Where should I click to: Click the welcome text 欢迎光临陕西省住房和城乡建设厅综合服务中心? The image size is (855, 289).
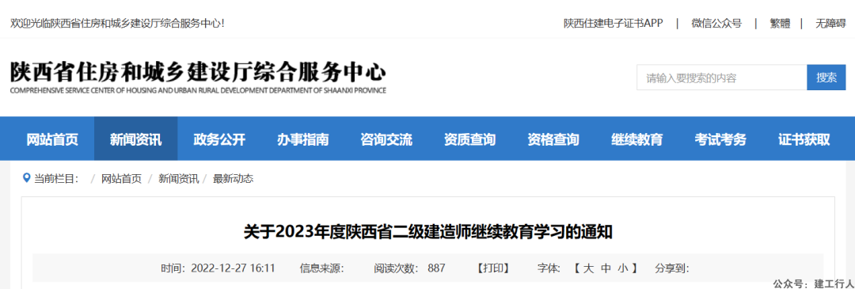tap(117, 24)
